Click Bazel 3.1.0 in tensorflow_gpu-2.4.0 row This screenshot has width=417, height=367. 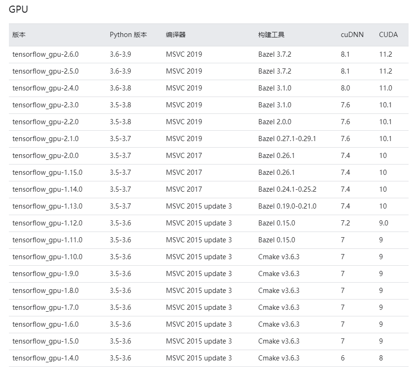(275, 88)
